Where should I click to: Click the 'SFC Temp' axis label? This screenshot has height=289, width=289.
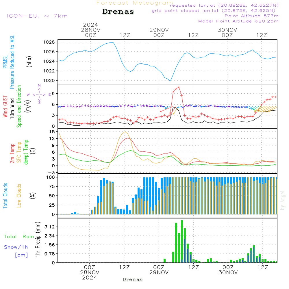click(x=19, y=152)
